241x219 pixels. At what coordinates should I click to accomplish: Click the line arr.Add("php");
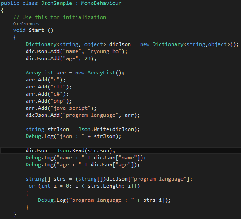click(x=49, y=101)
